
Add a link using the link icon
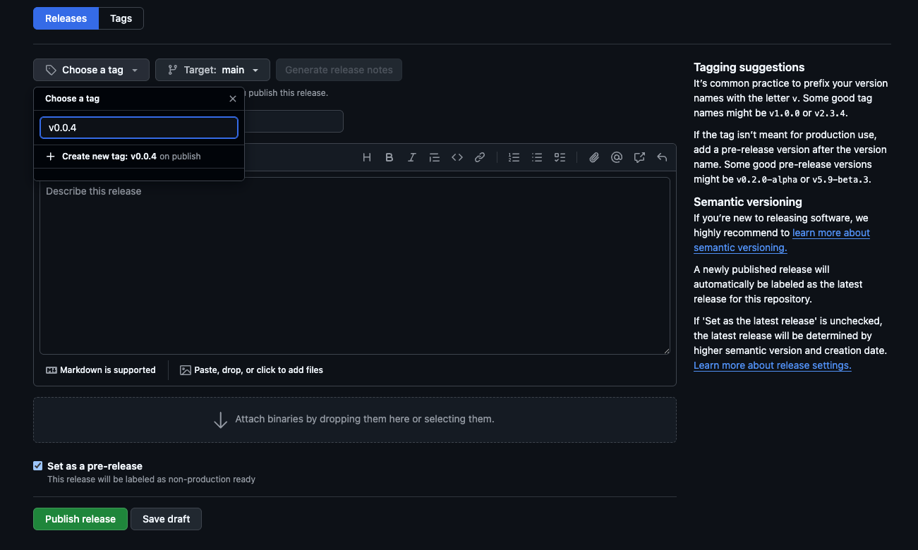coord(480,157)
